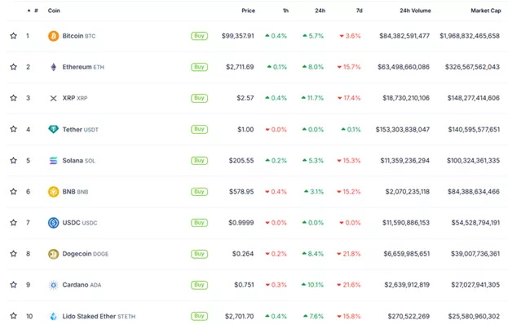Sort table by Market Cap header

pos(486,11)
